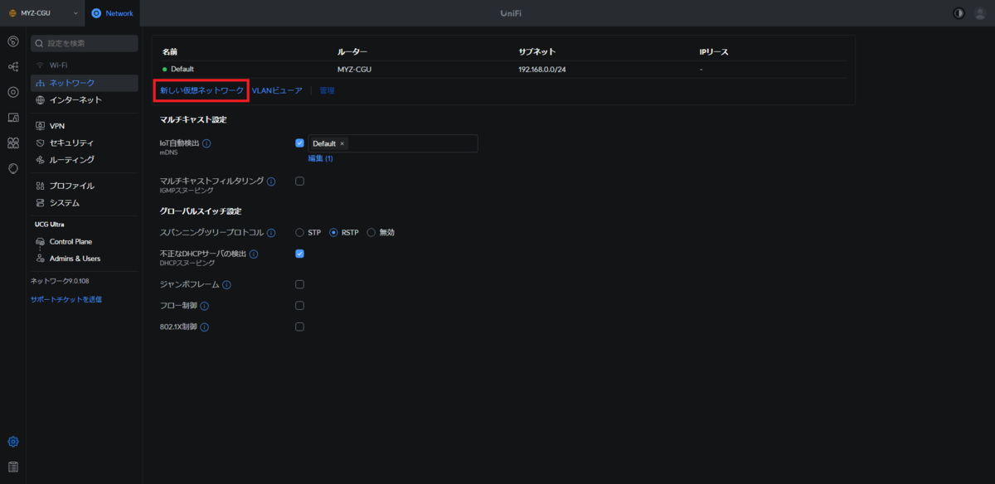Open the ports/grid icon in left rail

[12, 143]
